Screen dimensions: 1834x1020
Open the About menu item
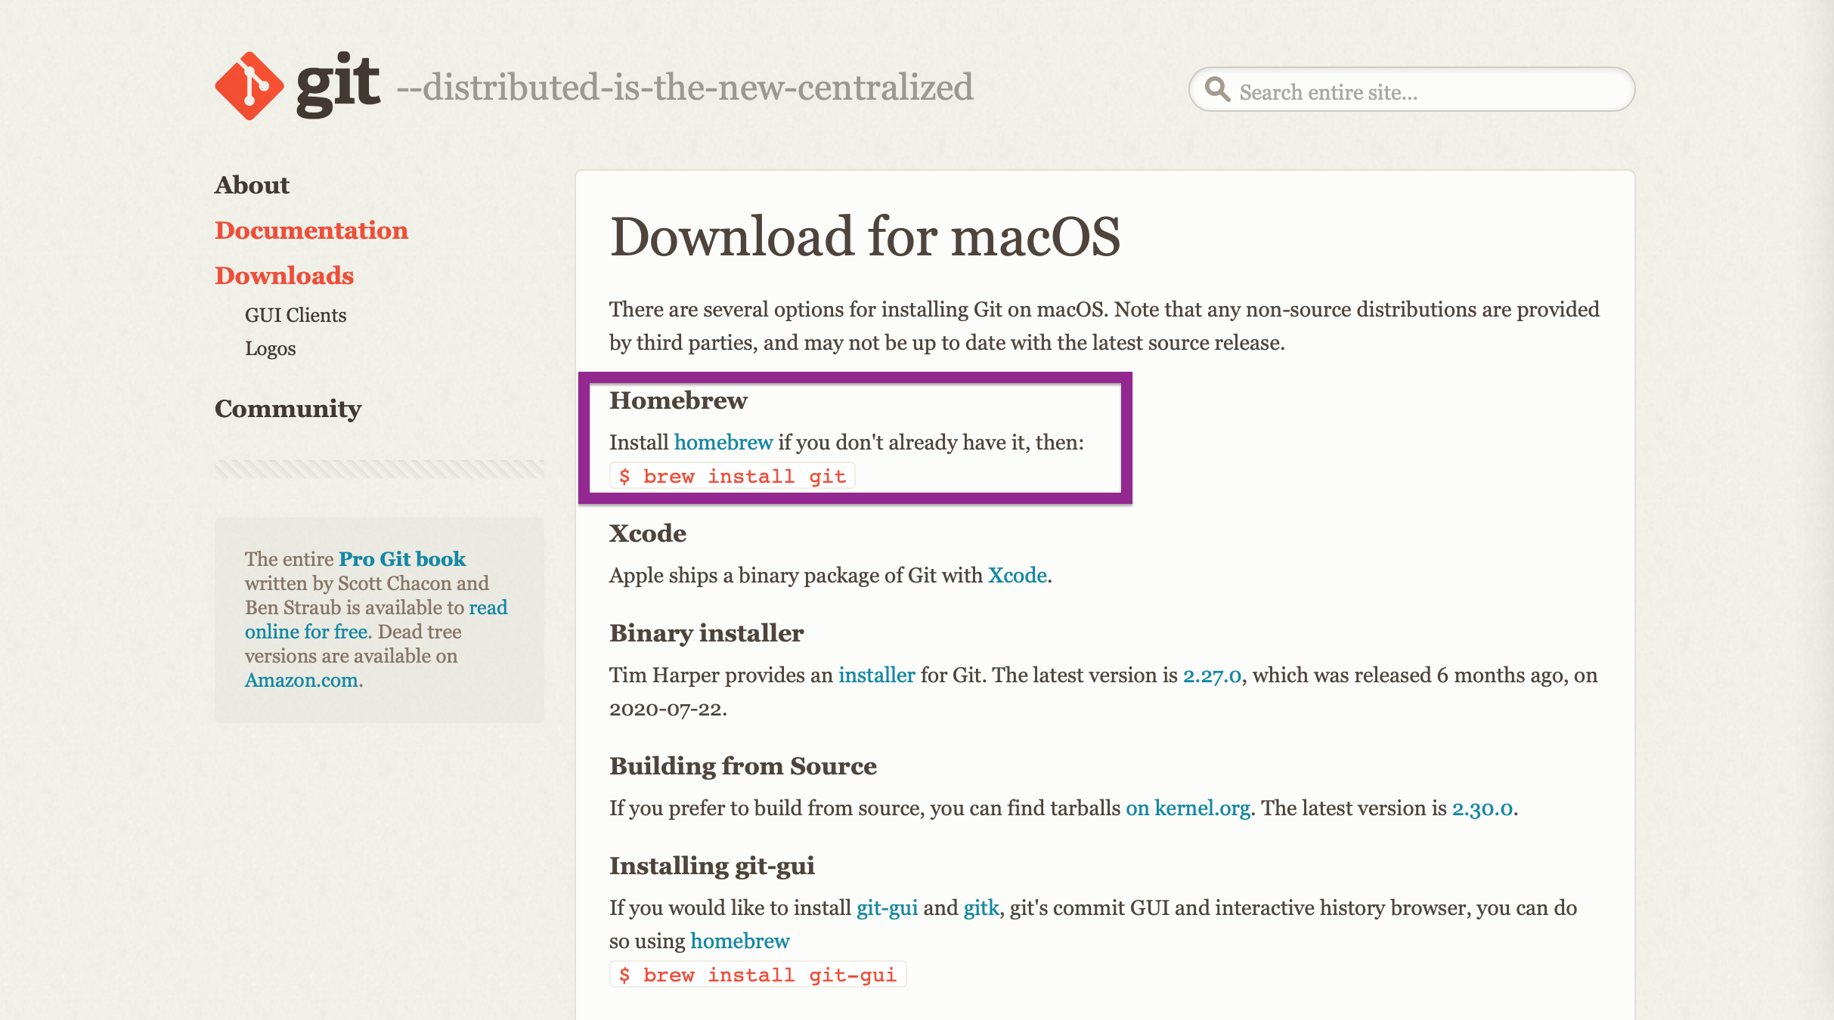click(252, 185)
